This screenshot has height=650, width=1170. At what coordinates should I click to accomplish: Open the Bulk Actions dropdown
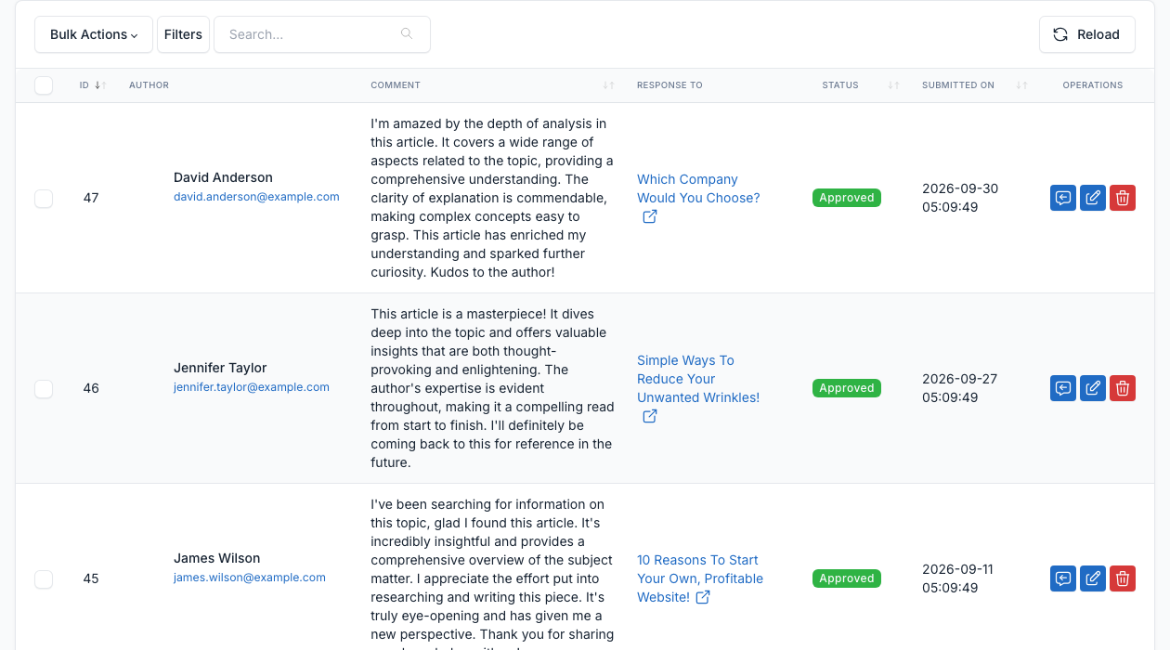pos(94,34)
